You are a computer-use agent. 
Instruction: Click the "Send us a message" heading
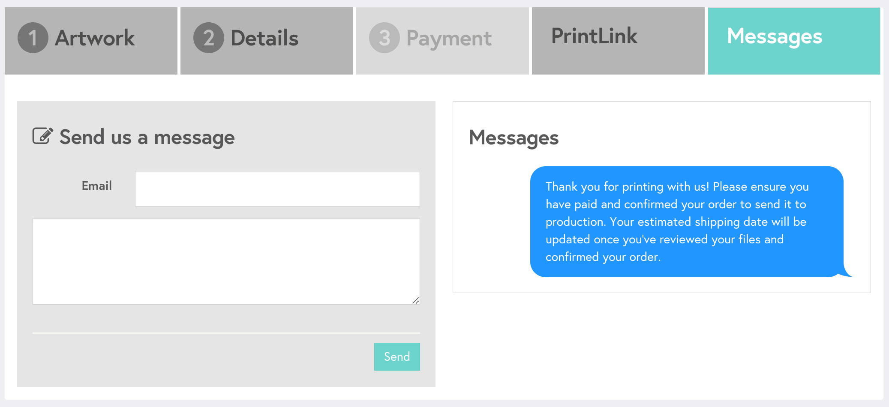147,138
